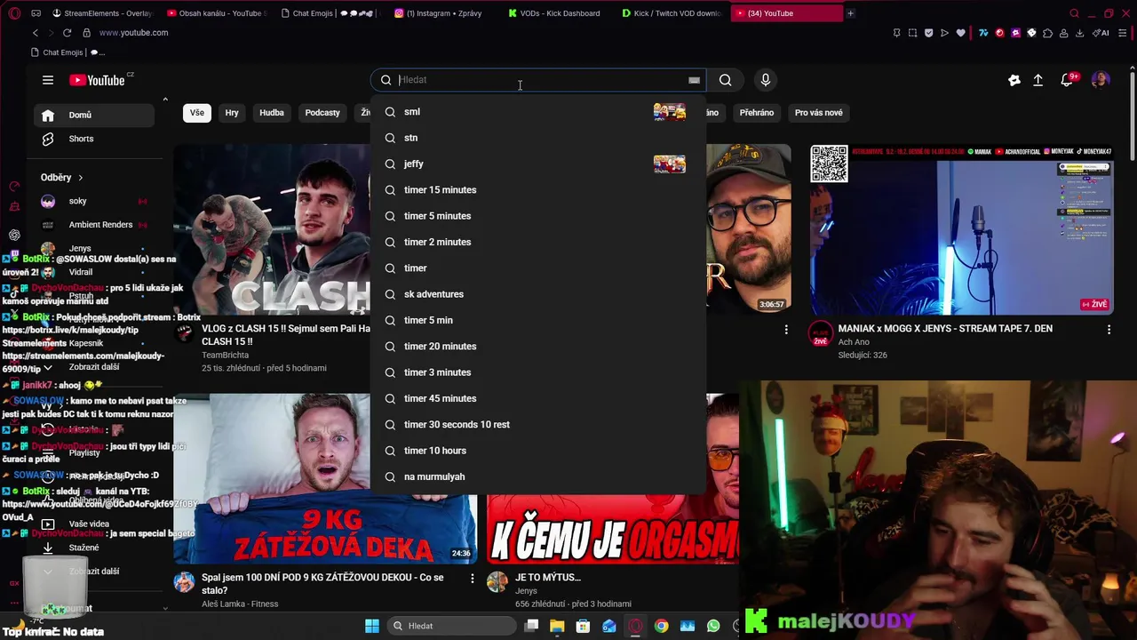Screen dimensions: 1137x640
Task: Open Domů in the sidebar
Action: [94, 115]
